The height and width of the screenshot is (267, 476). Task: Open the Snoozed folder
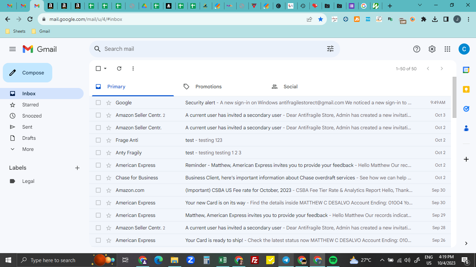click(42, 116)
